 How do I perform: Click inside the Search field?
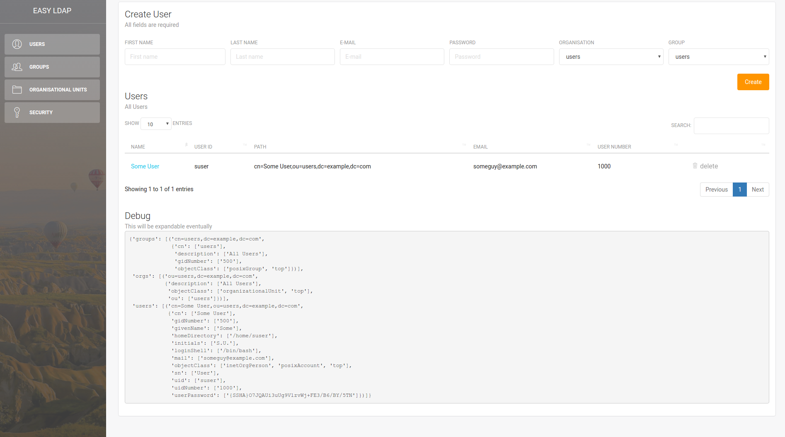pos(731,125)
